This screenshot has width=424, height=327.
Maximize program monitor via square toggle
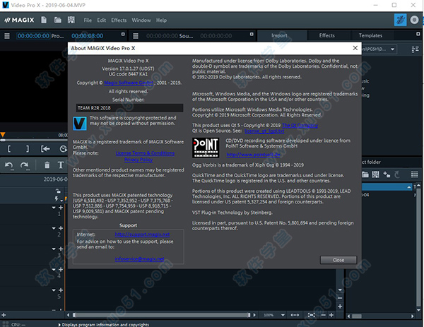click(x=123, y=35)
